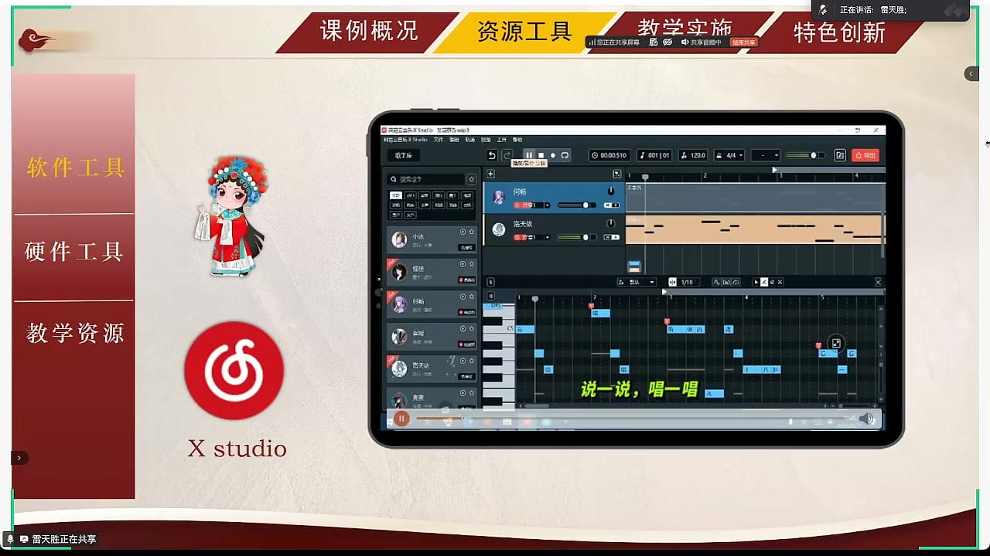Click the undo arrow in X Studio toolbar
990x556 pixels.
click(492, 155)
